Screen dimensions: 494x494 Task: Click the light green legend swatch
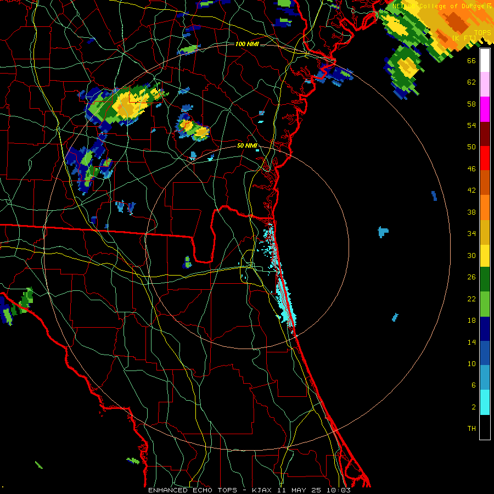pos(485,304)
